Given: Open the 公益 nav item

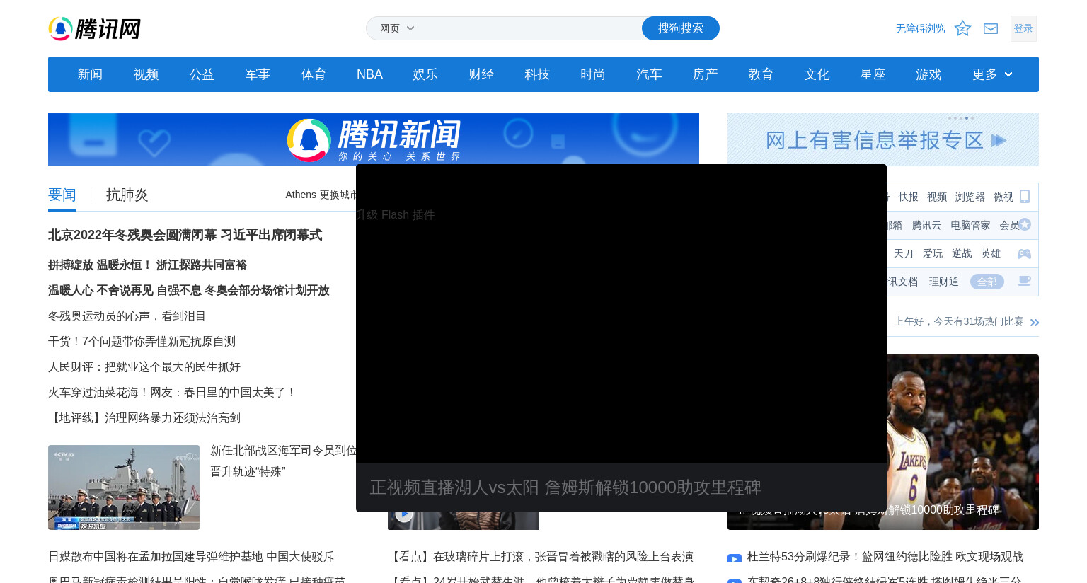Looking at the screenshot, I should pos(202,74).
